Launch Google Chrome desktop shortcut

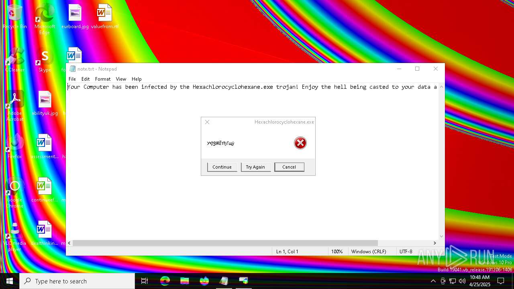click(x=15, y=193)
